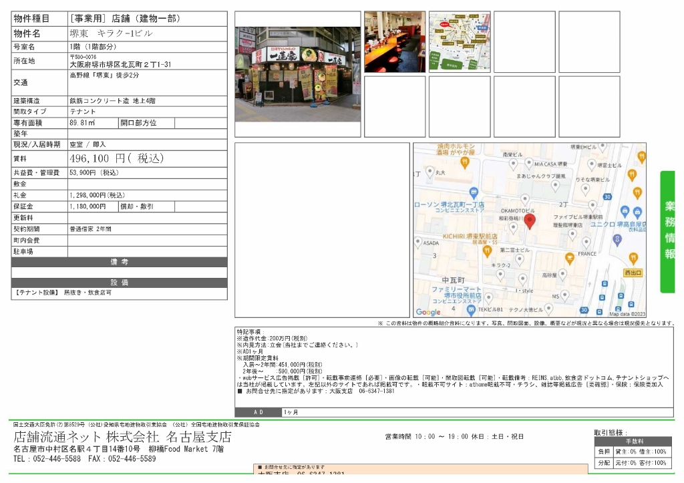Click the red property location pin
The width and height of the screenshot is (684, 483).
(530, 221)
